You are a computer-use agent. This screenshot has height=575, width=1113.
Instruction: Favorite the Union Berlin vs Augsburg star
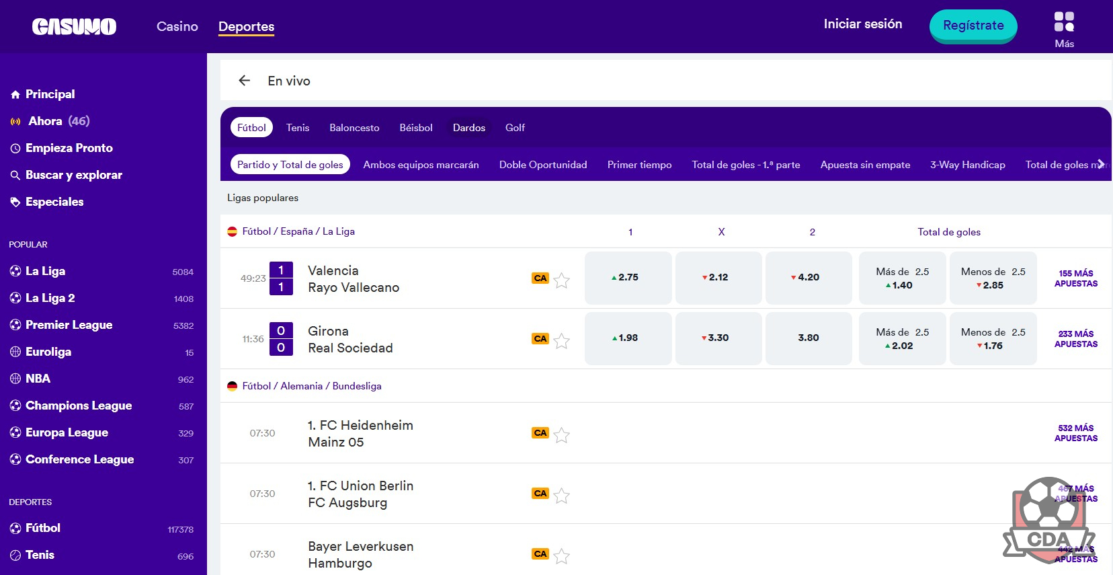tap(562, 496)
